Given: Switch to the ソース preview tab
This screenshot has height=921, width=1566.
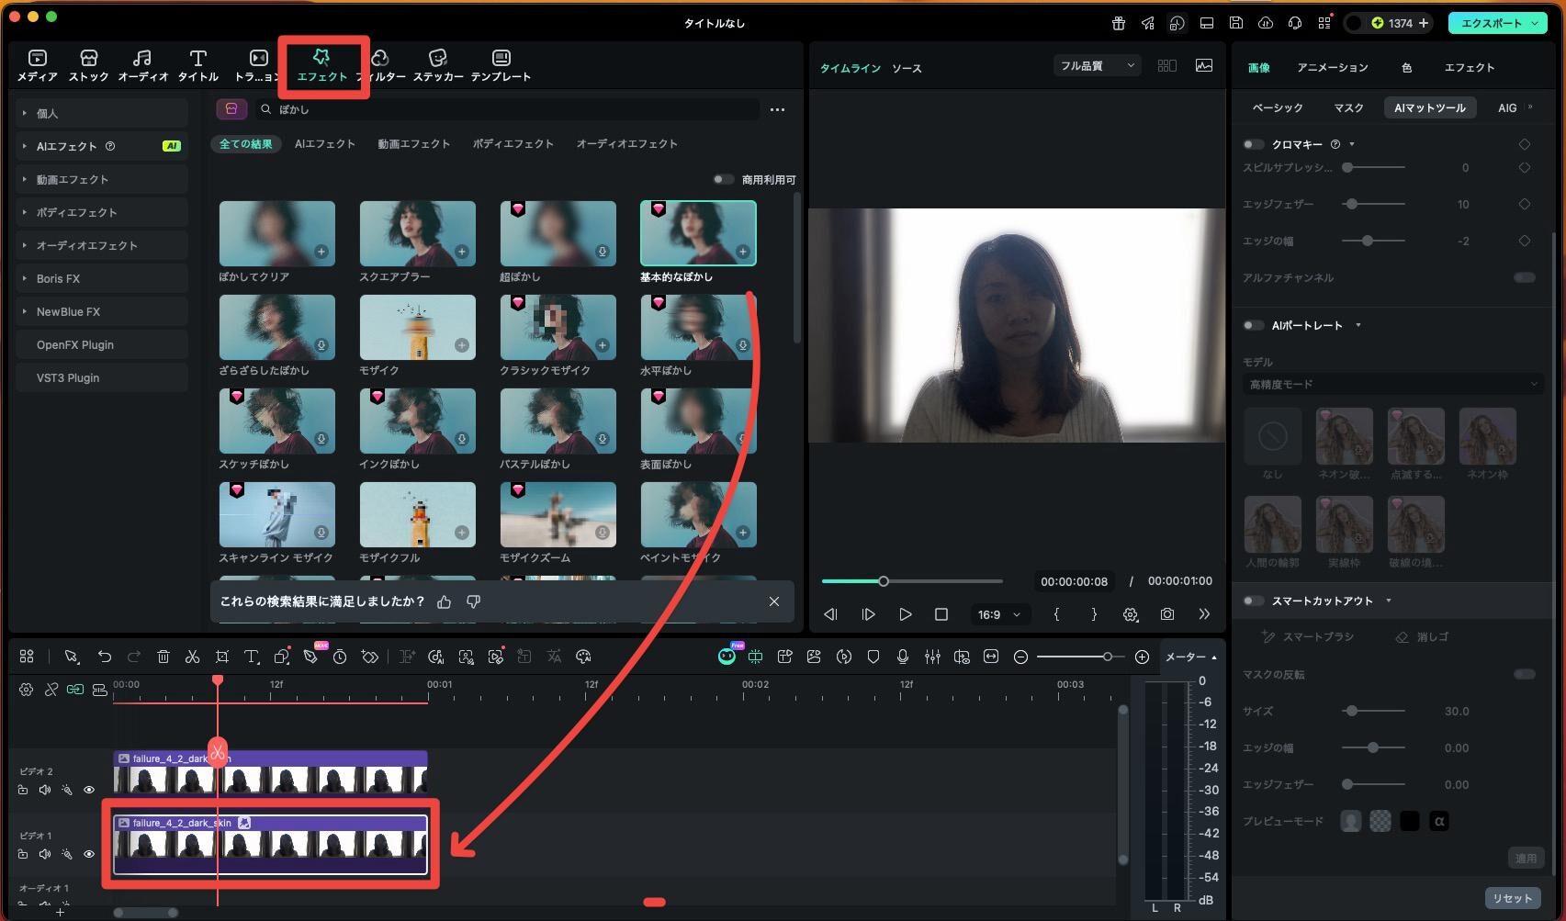Looking at the screenshot, I should (x=907, y=68).
